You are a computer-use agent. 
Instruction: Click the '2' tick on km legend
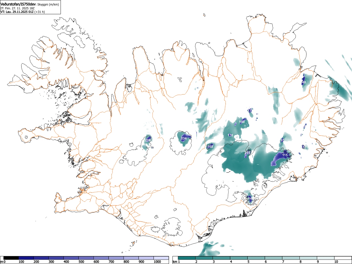tap(196, 262)
